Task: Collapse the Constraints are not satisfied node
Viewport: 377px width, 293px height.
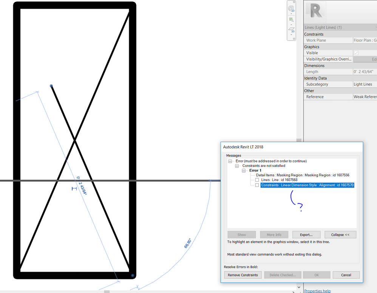Action: [237, 166]
